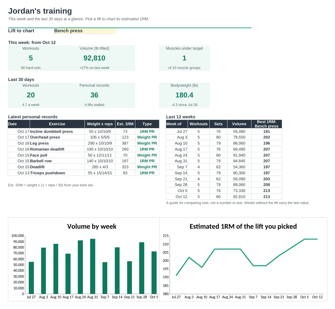Select the bodyweight value 180.4

tap(184, 95)
